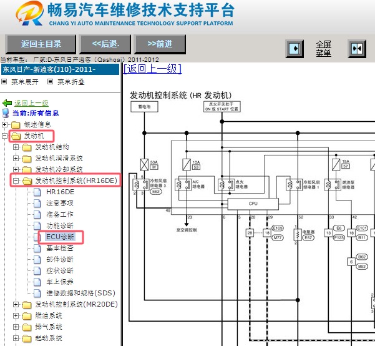
Task: Click 菜单折叠 text
Action: [x=71, y=82]
